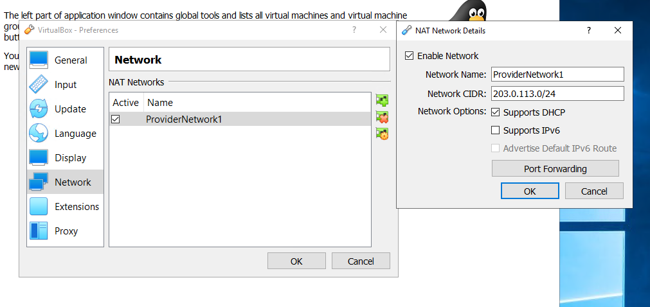This screenshot has height=307, width=650.
Task: Confirm NAT Network Details with OK
Action: pyautogui.click(x=530, y=191)
